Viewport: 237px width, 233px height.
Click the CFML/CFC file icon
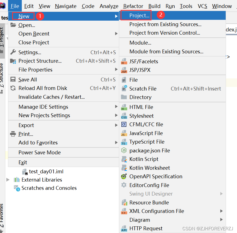pos(124,124)
